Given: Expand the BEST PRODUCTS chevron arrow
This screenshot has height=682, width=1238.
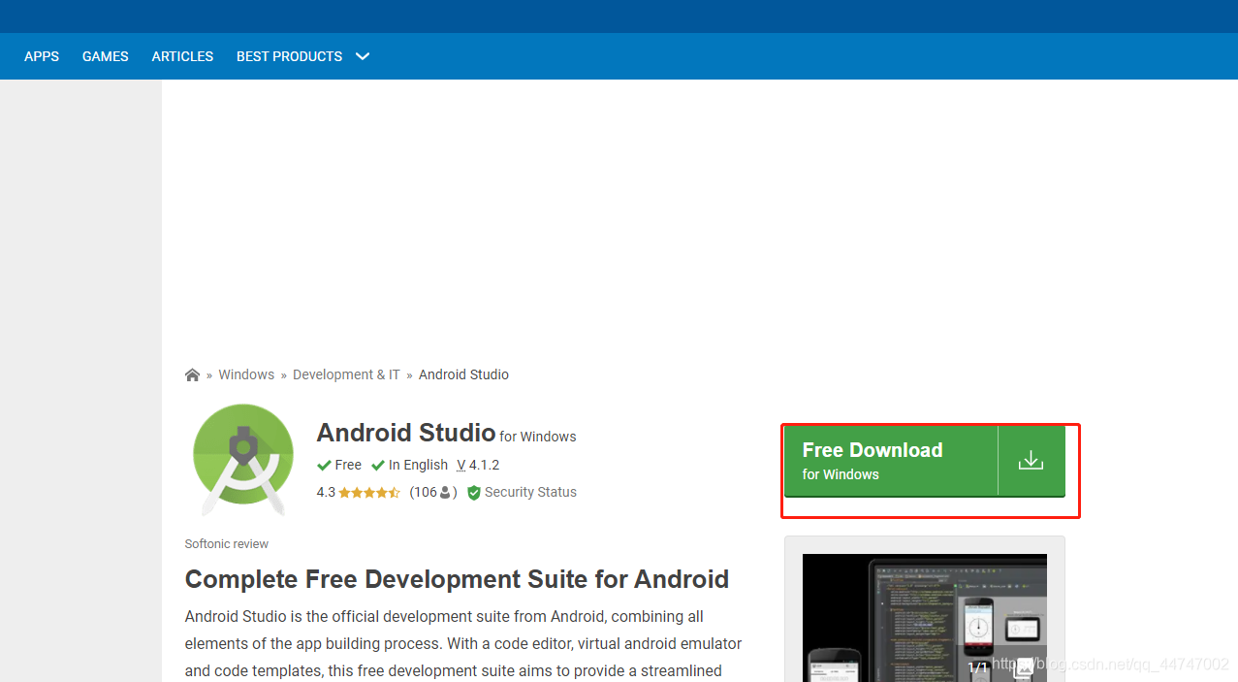Looking at the screenshot, I should [363, 56].
